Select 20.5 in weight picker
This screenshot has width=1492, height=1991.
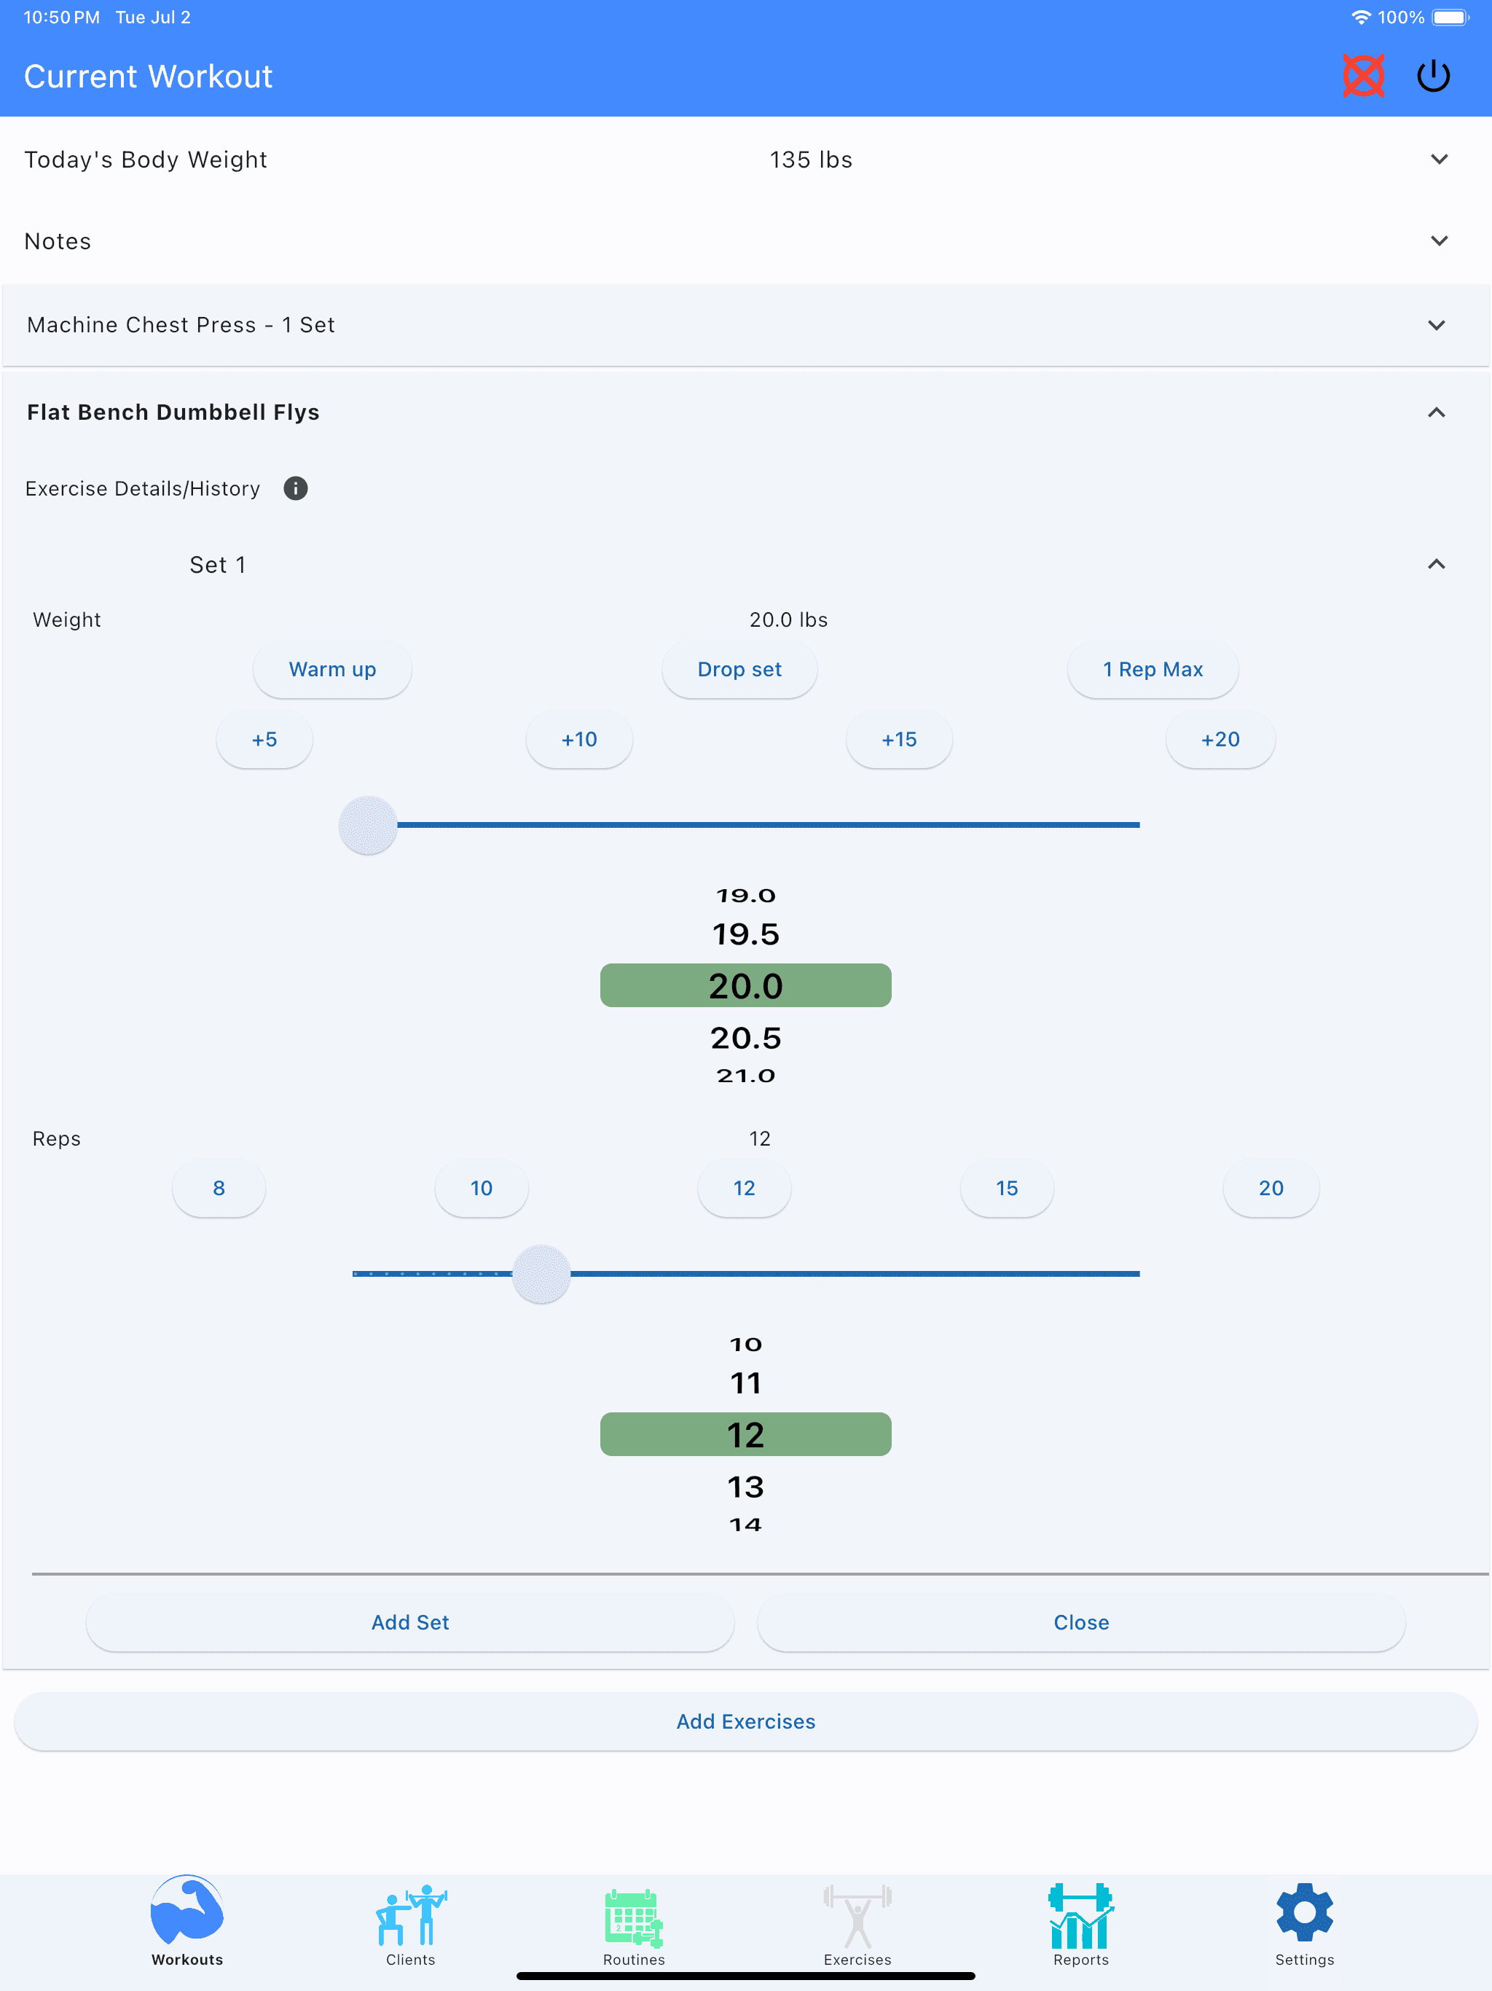click(x=746, y=1038)
